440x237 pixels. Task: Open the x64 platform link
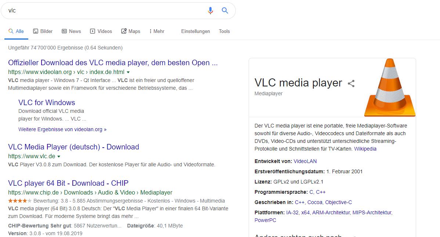tap(305, 213)
